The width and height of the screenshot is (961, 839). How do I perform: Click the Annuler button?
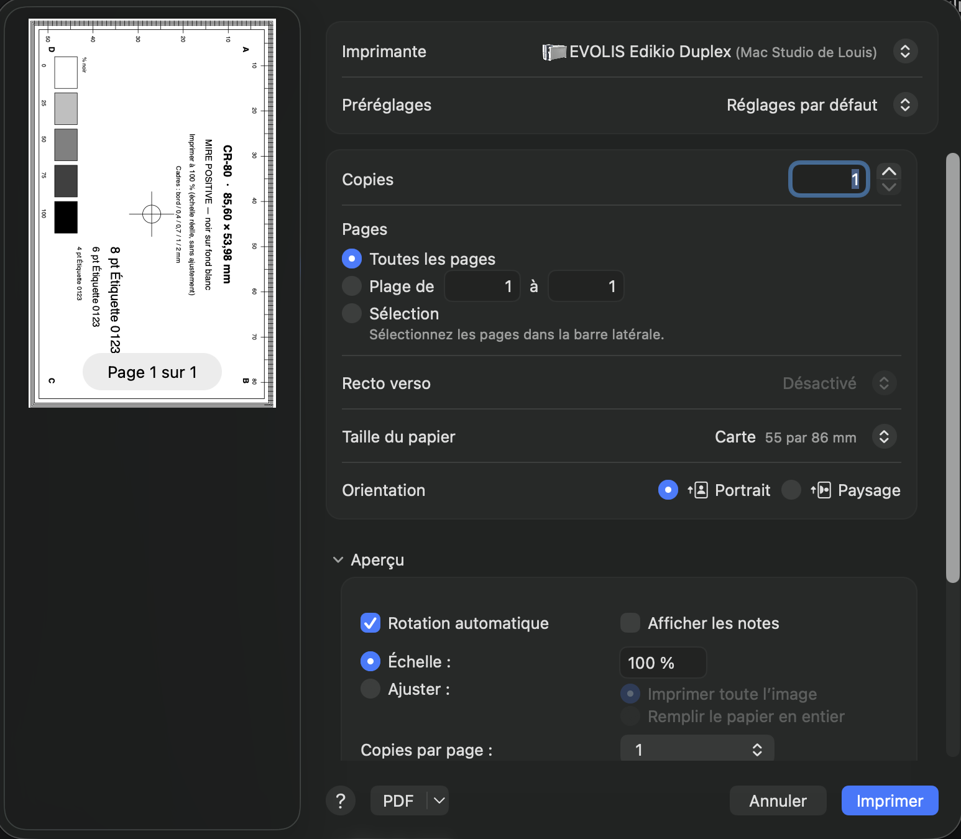point(778,800)
